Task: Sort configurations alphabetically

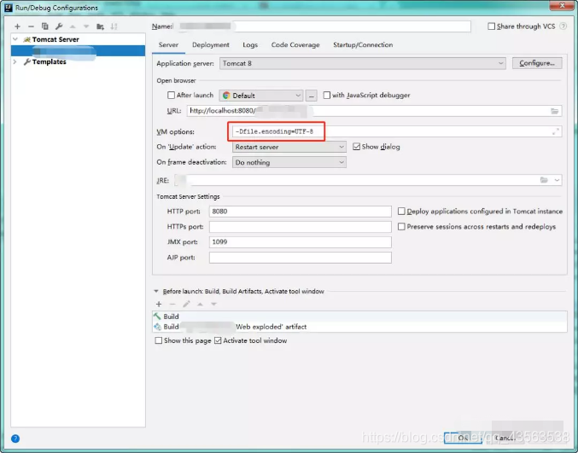Action: coord(114,26)
